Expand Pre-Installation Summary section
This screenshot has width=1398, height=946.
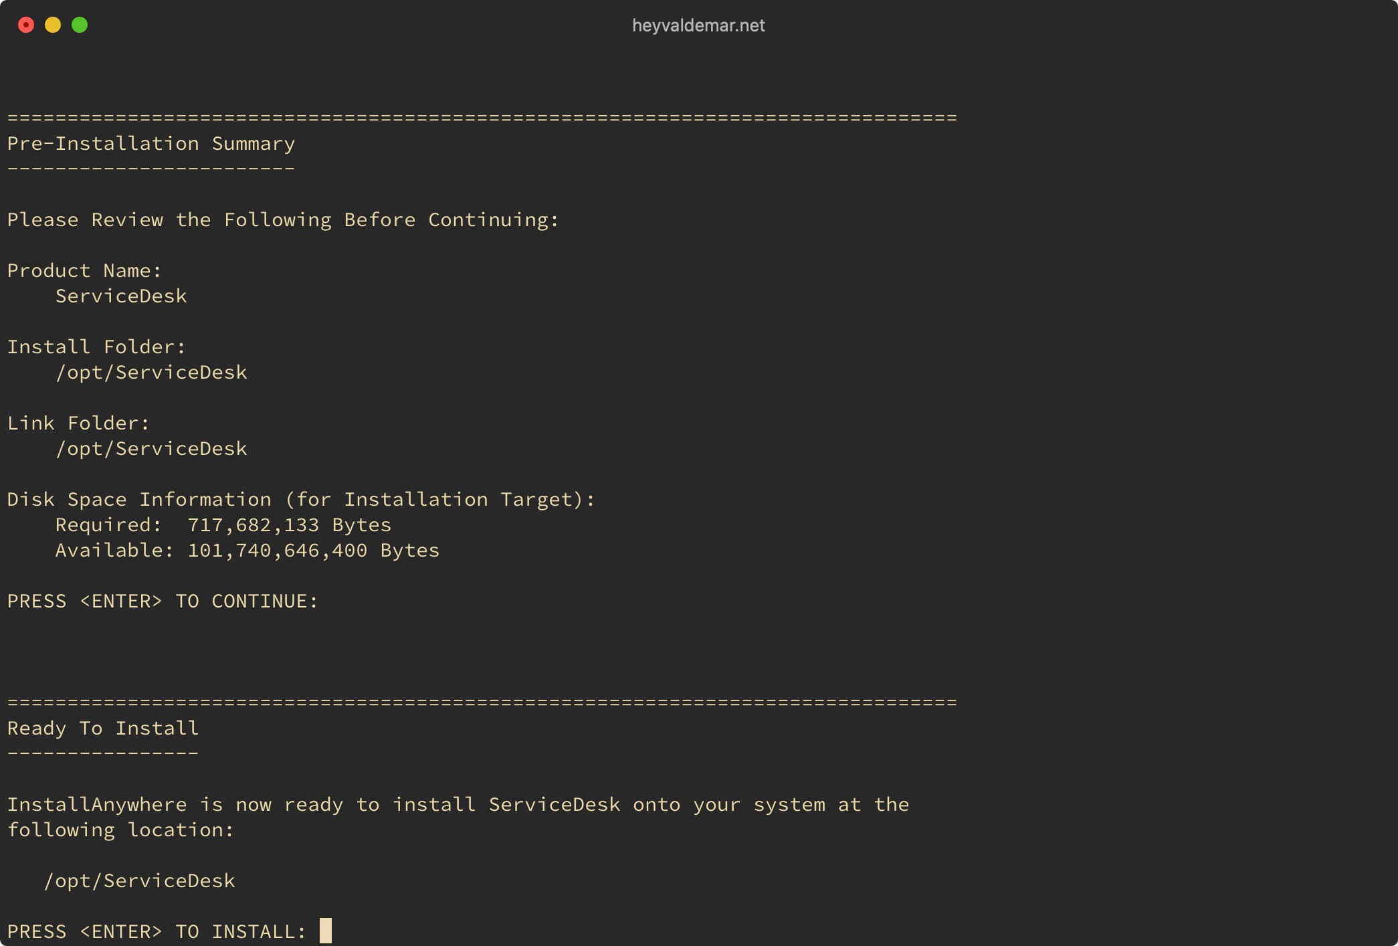click(x=153, y=143)
